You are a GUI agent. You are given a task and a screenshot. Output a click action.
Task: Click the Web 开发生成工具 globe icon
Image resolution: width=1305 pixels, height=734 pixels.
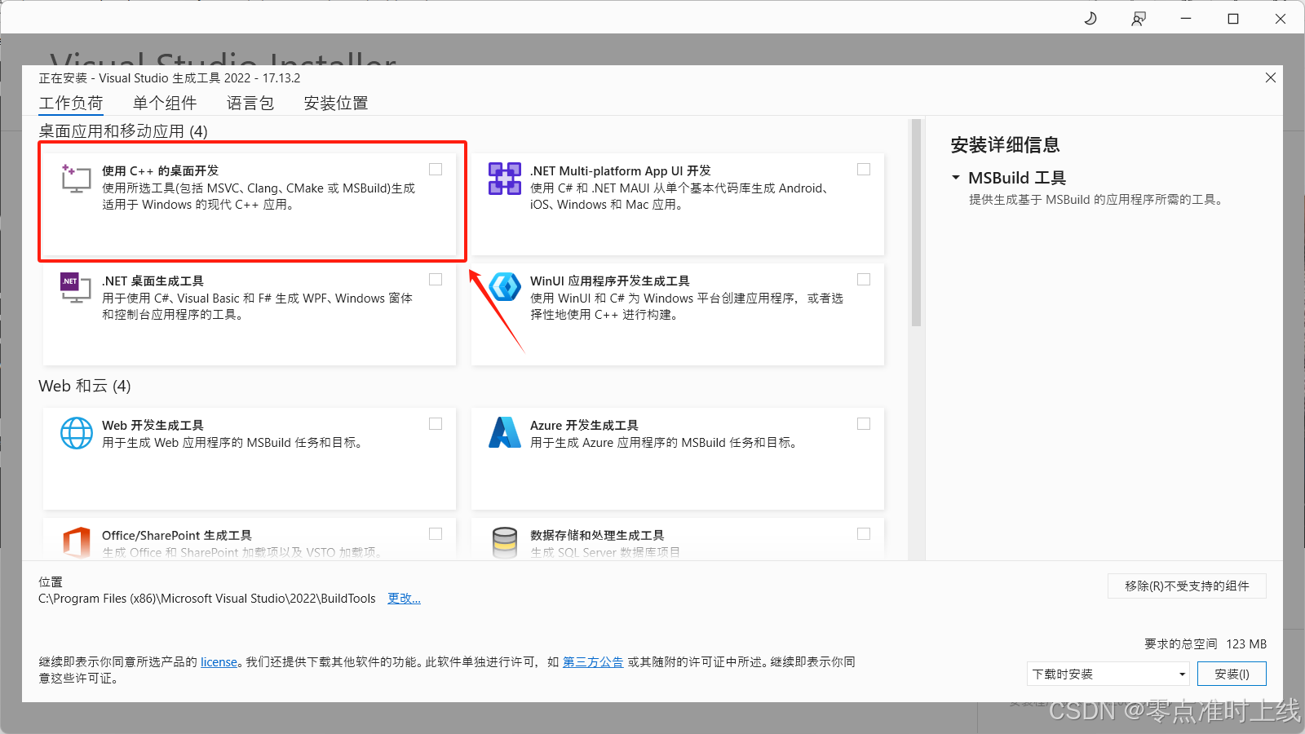pyautogui.click(x=77, y=433)
